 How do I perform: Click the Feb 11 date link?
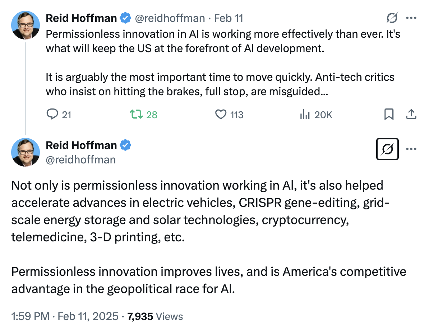[229, 18]
